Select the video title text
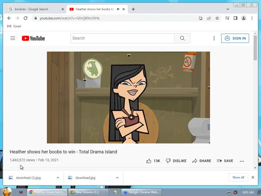This screenshot has width=261, height=196. tap(63, 152)
